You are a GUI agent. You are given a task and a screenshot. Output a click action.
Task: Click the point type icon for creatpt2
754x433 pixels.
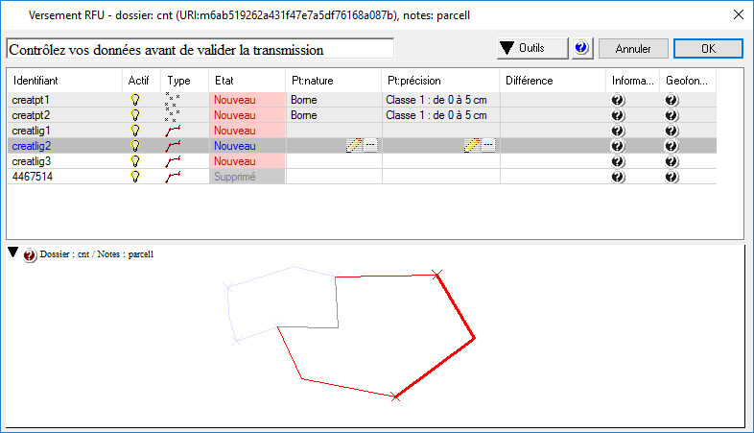coord(173,114)
